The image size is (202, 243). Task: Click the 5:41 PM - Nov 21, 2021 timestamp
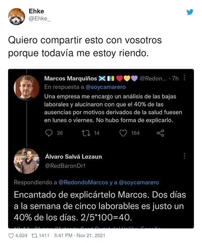point(80,235)
